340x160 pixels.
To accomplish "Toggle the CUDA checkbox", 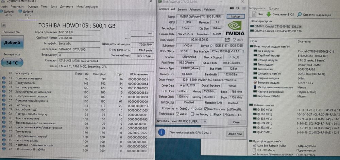I will click(192, 109).
